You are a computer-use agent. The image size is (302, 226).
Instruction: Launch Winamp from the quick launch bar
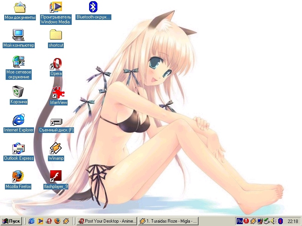coord(66,221)
